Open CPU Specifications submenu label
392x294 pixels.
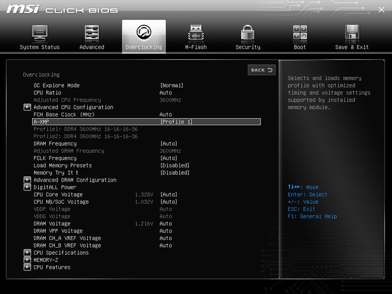pos(61,253)
